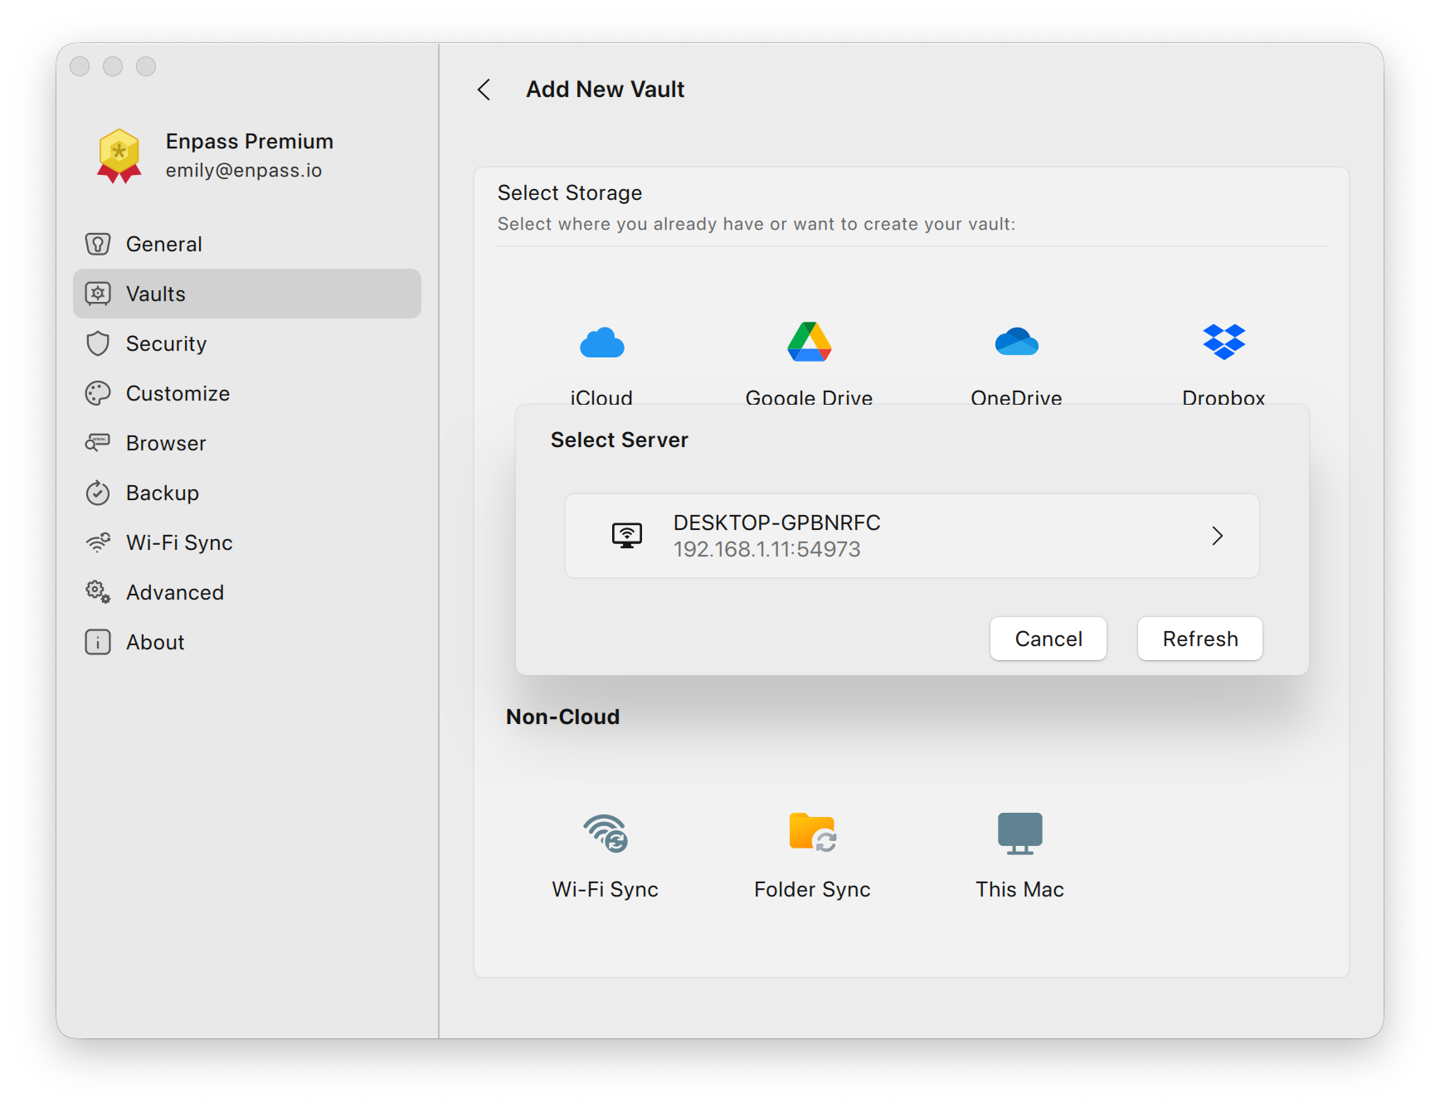The height and width of the screenshot is (1108, 1440).
Task: Click the Vaults sidebar icon
Action: pos(98,294)
